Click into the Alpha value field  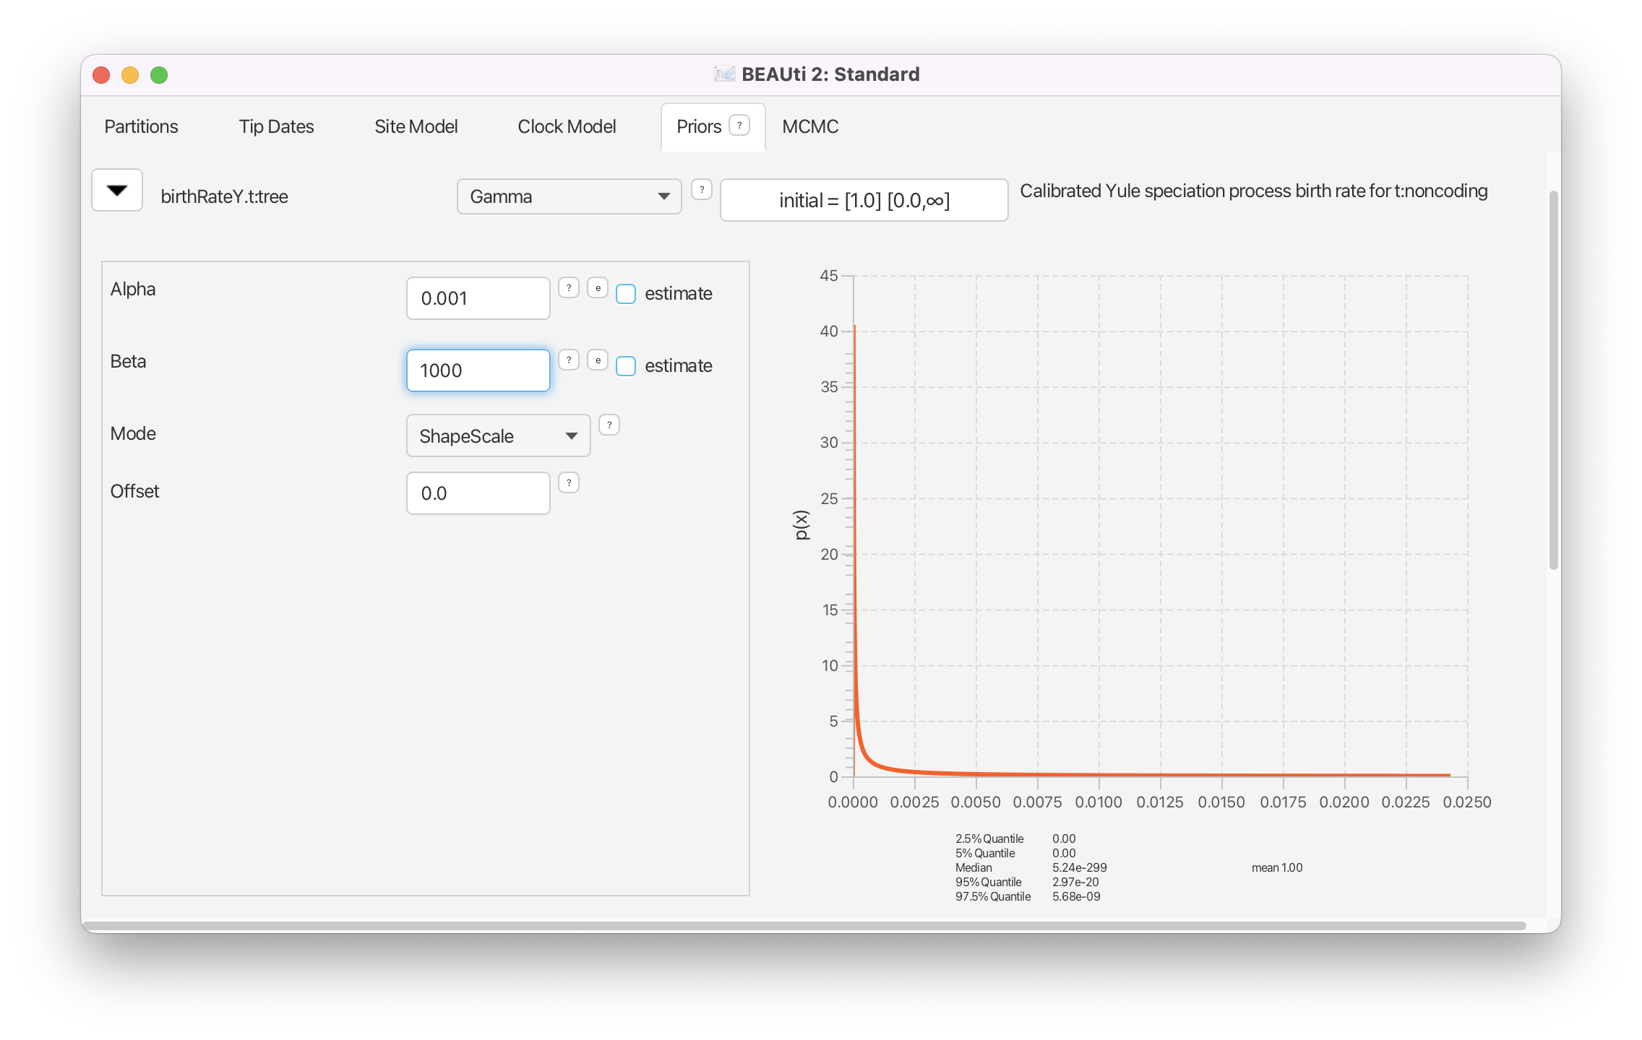(478, 298)
